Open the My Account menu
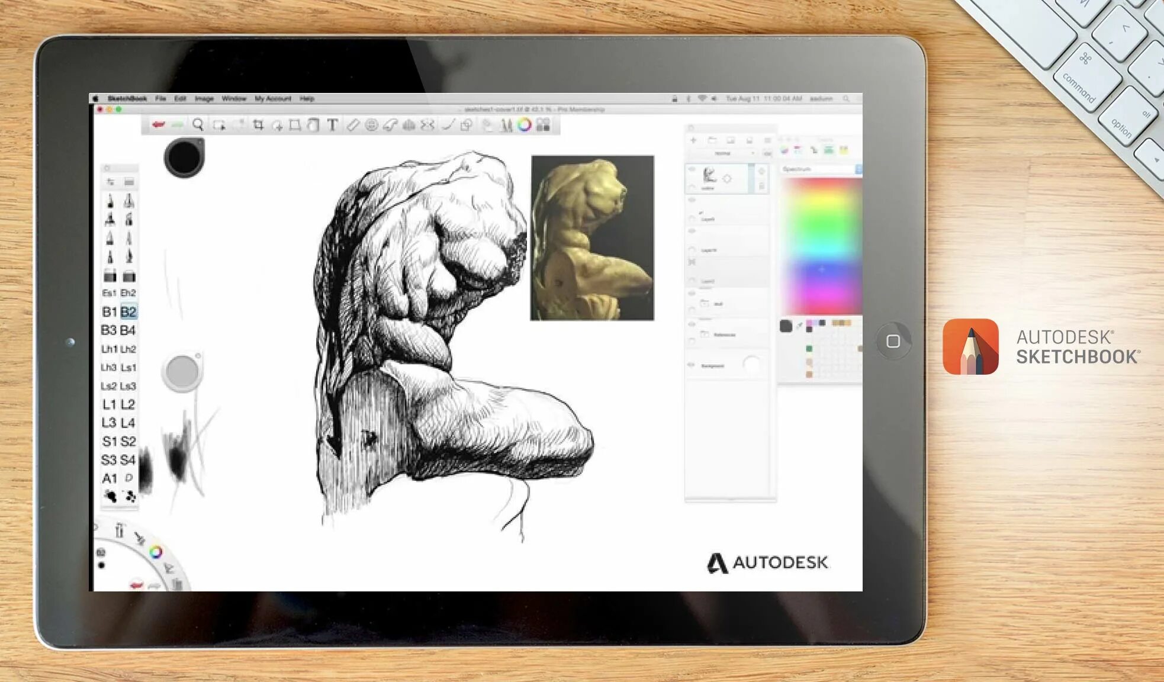The height and width of the screenshot is (682, 1164). pyautogui.click(x=272, y=99)
